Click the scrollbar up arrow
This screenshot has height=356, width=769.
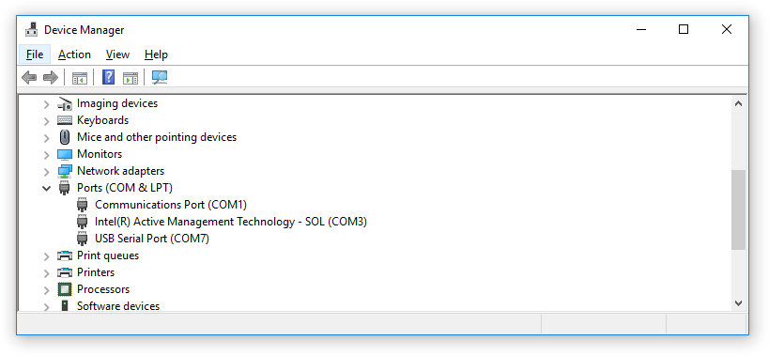click(739, 103)
